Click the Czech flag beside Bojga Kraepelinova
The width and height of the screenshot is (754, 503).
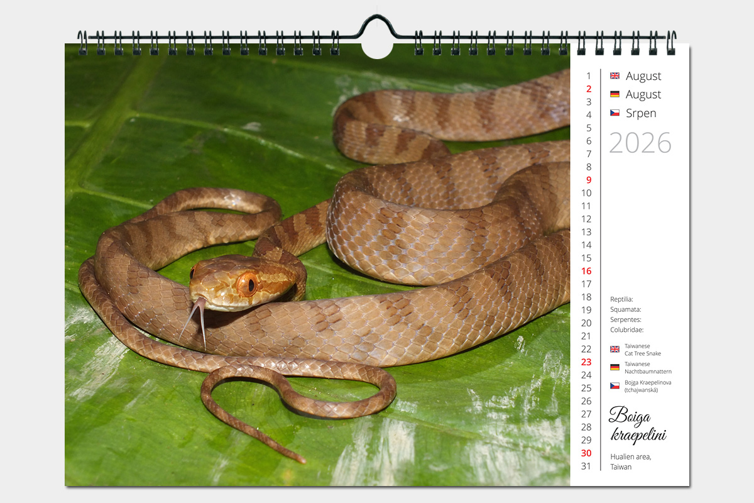pyautogui.click(x=615, y=385)
